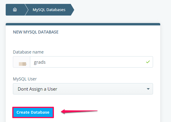Viewport: 171px width, 122px height.
Task: Click the green validation checkmark icon
Action: 148,62
